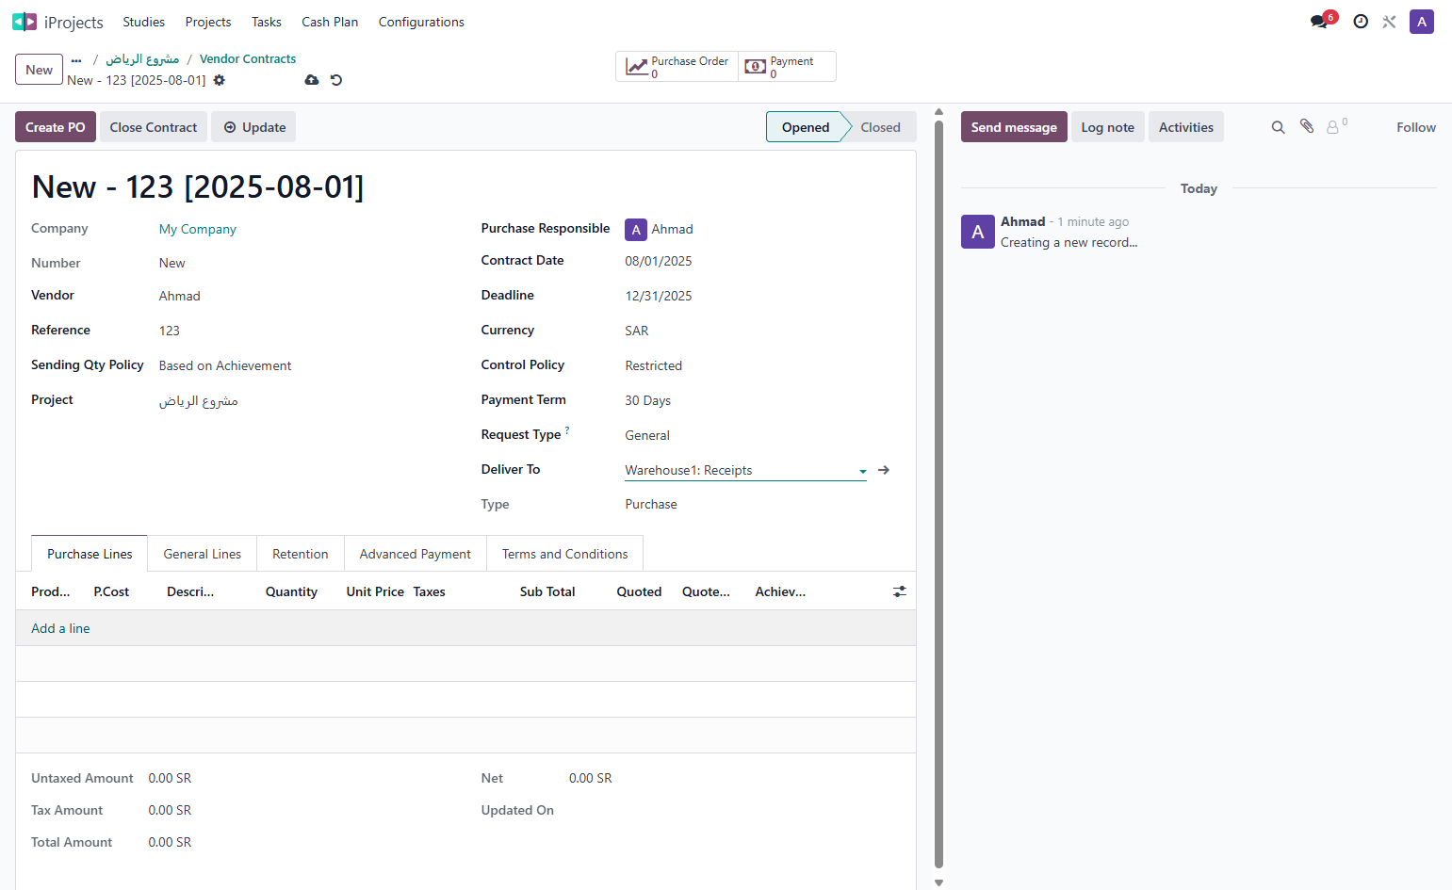
Task: Open My Company link
Action: [x=198, y=229]
